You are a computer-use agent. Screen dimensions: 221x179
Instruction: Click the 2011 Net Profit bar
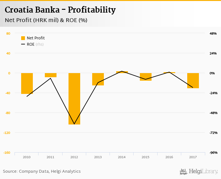51,75
